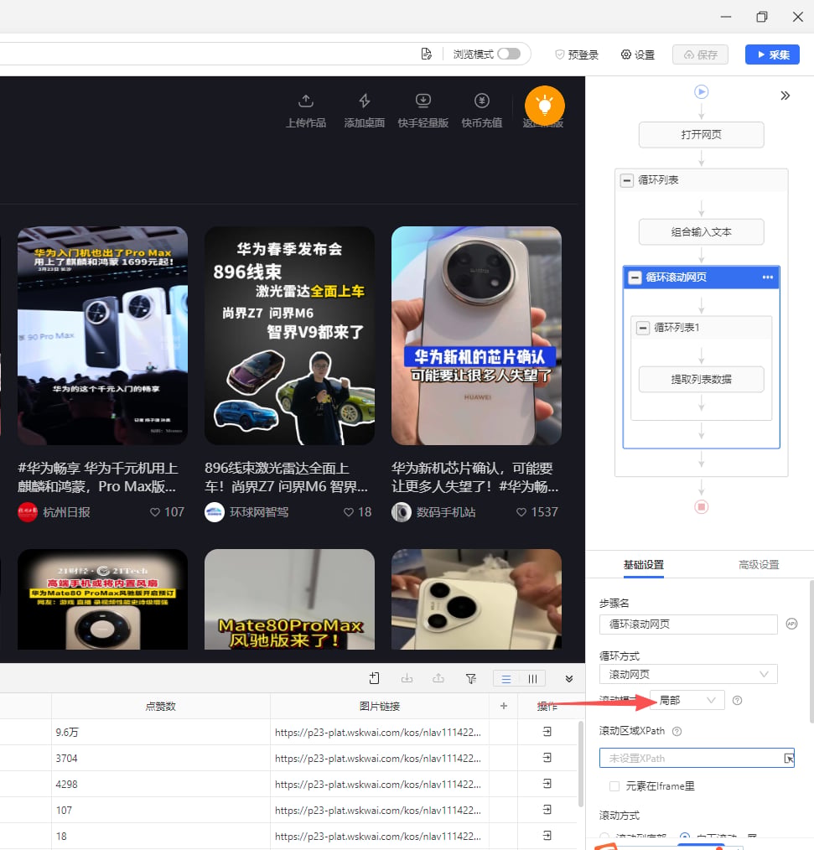The height and width of the screenshot is (850, 814).
Task: Click the 4298 cell in table
Action: click(161, 785)
